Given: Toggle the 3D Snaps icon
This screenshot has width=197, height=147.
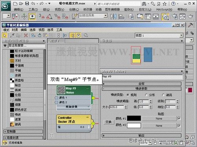Looking at the screenshot, I should point(42,17).
